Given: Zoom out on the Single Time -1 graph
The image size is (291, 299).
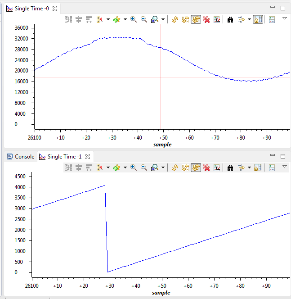Looking at the screenshot, I should click(x=143, y=168).
